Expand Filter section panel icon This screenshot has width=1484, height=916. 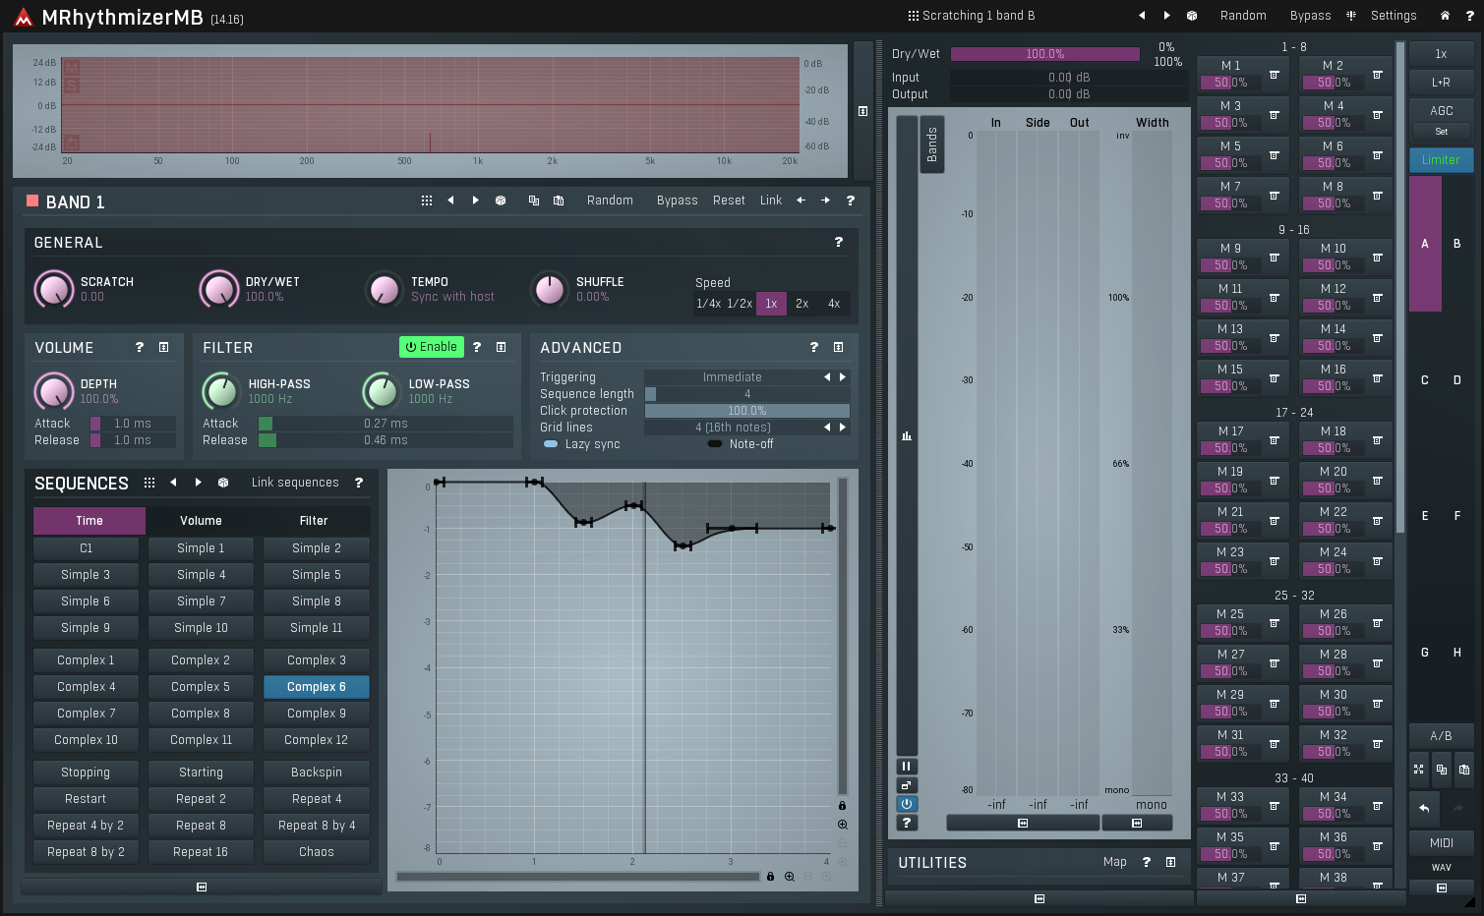coord(501,347)
